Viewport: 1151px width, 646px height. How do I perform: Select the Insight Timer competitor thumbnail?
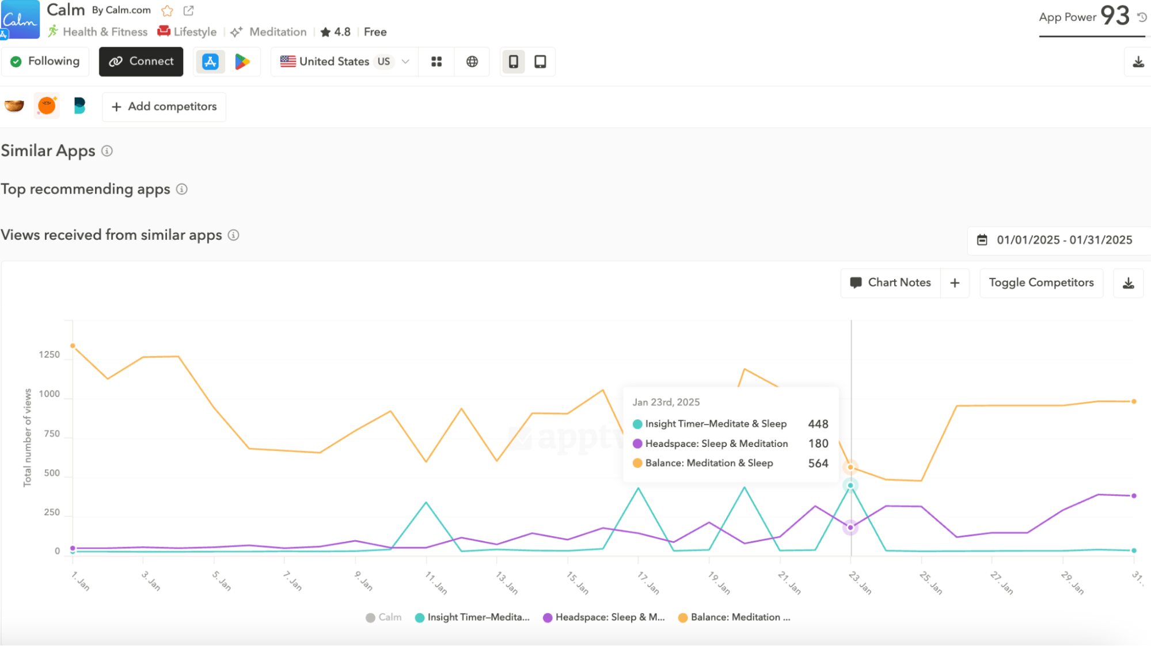click(x=14, y=106)
